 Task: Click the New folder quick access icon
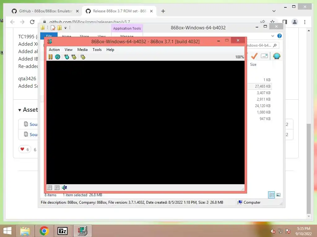[59, 28]
